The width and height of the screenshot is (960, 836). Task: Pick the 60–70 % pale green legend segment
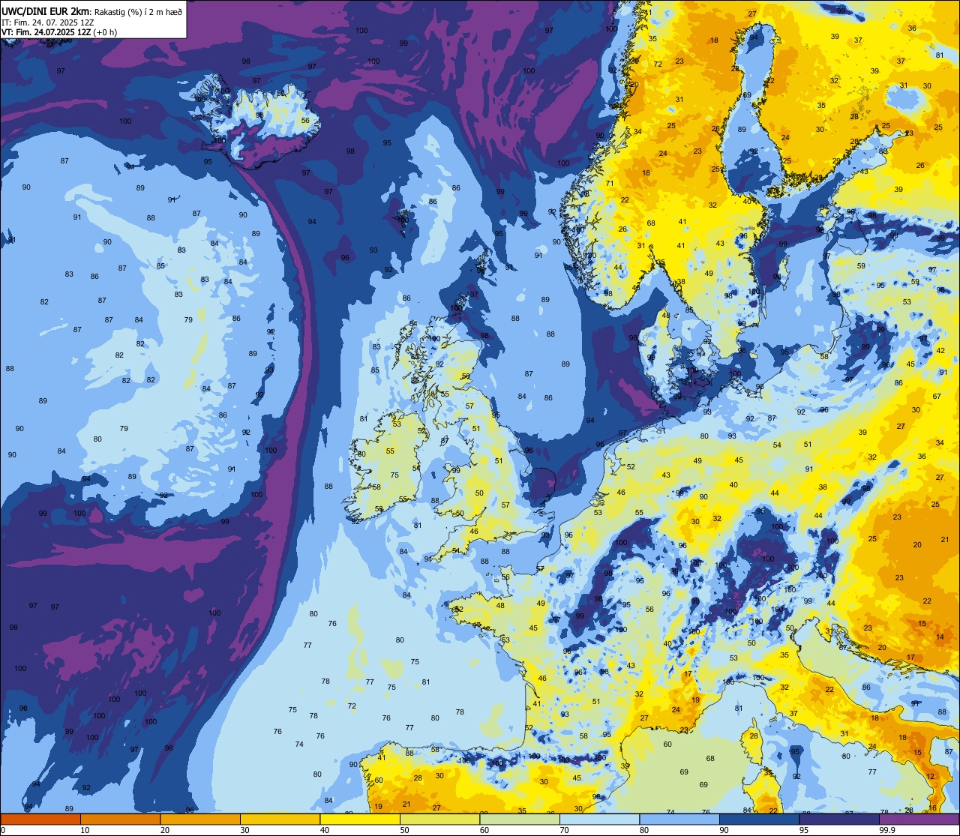[x=520, y=820]
